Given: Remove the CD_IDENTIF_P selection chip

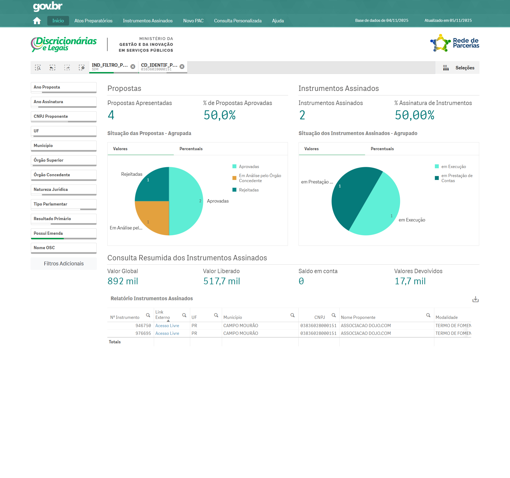Looking at the screenshot, I should tap(182, 67).
